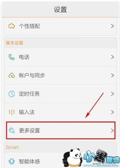
Task: Expand the 电话 row chevron arrow
Action: [x=112, y=57]
